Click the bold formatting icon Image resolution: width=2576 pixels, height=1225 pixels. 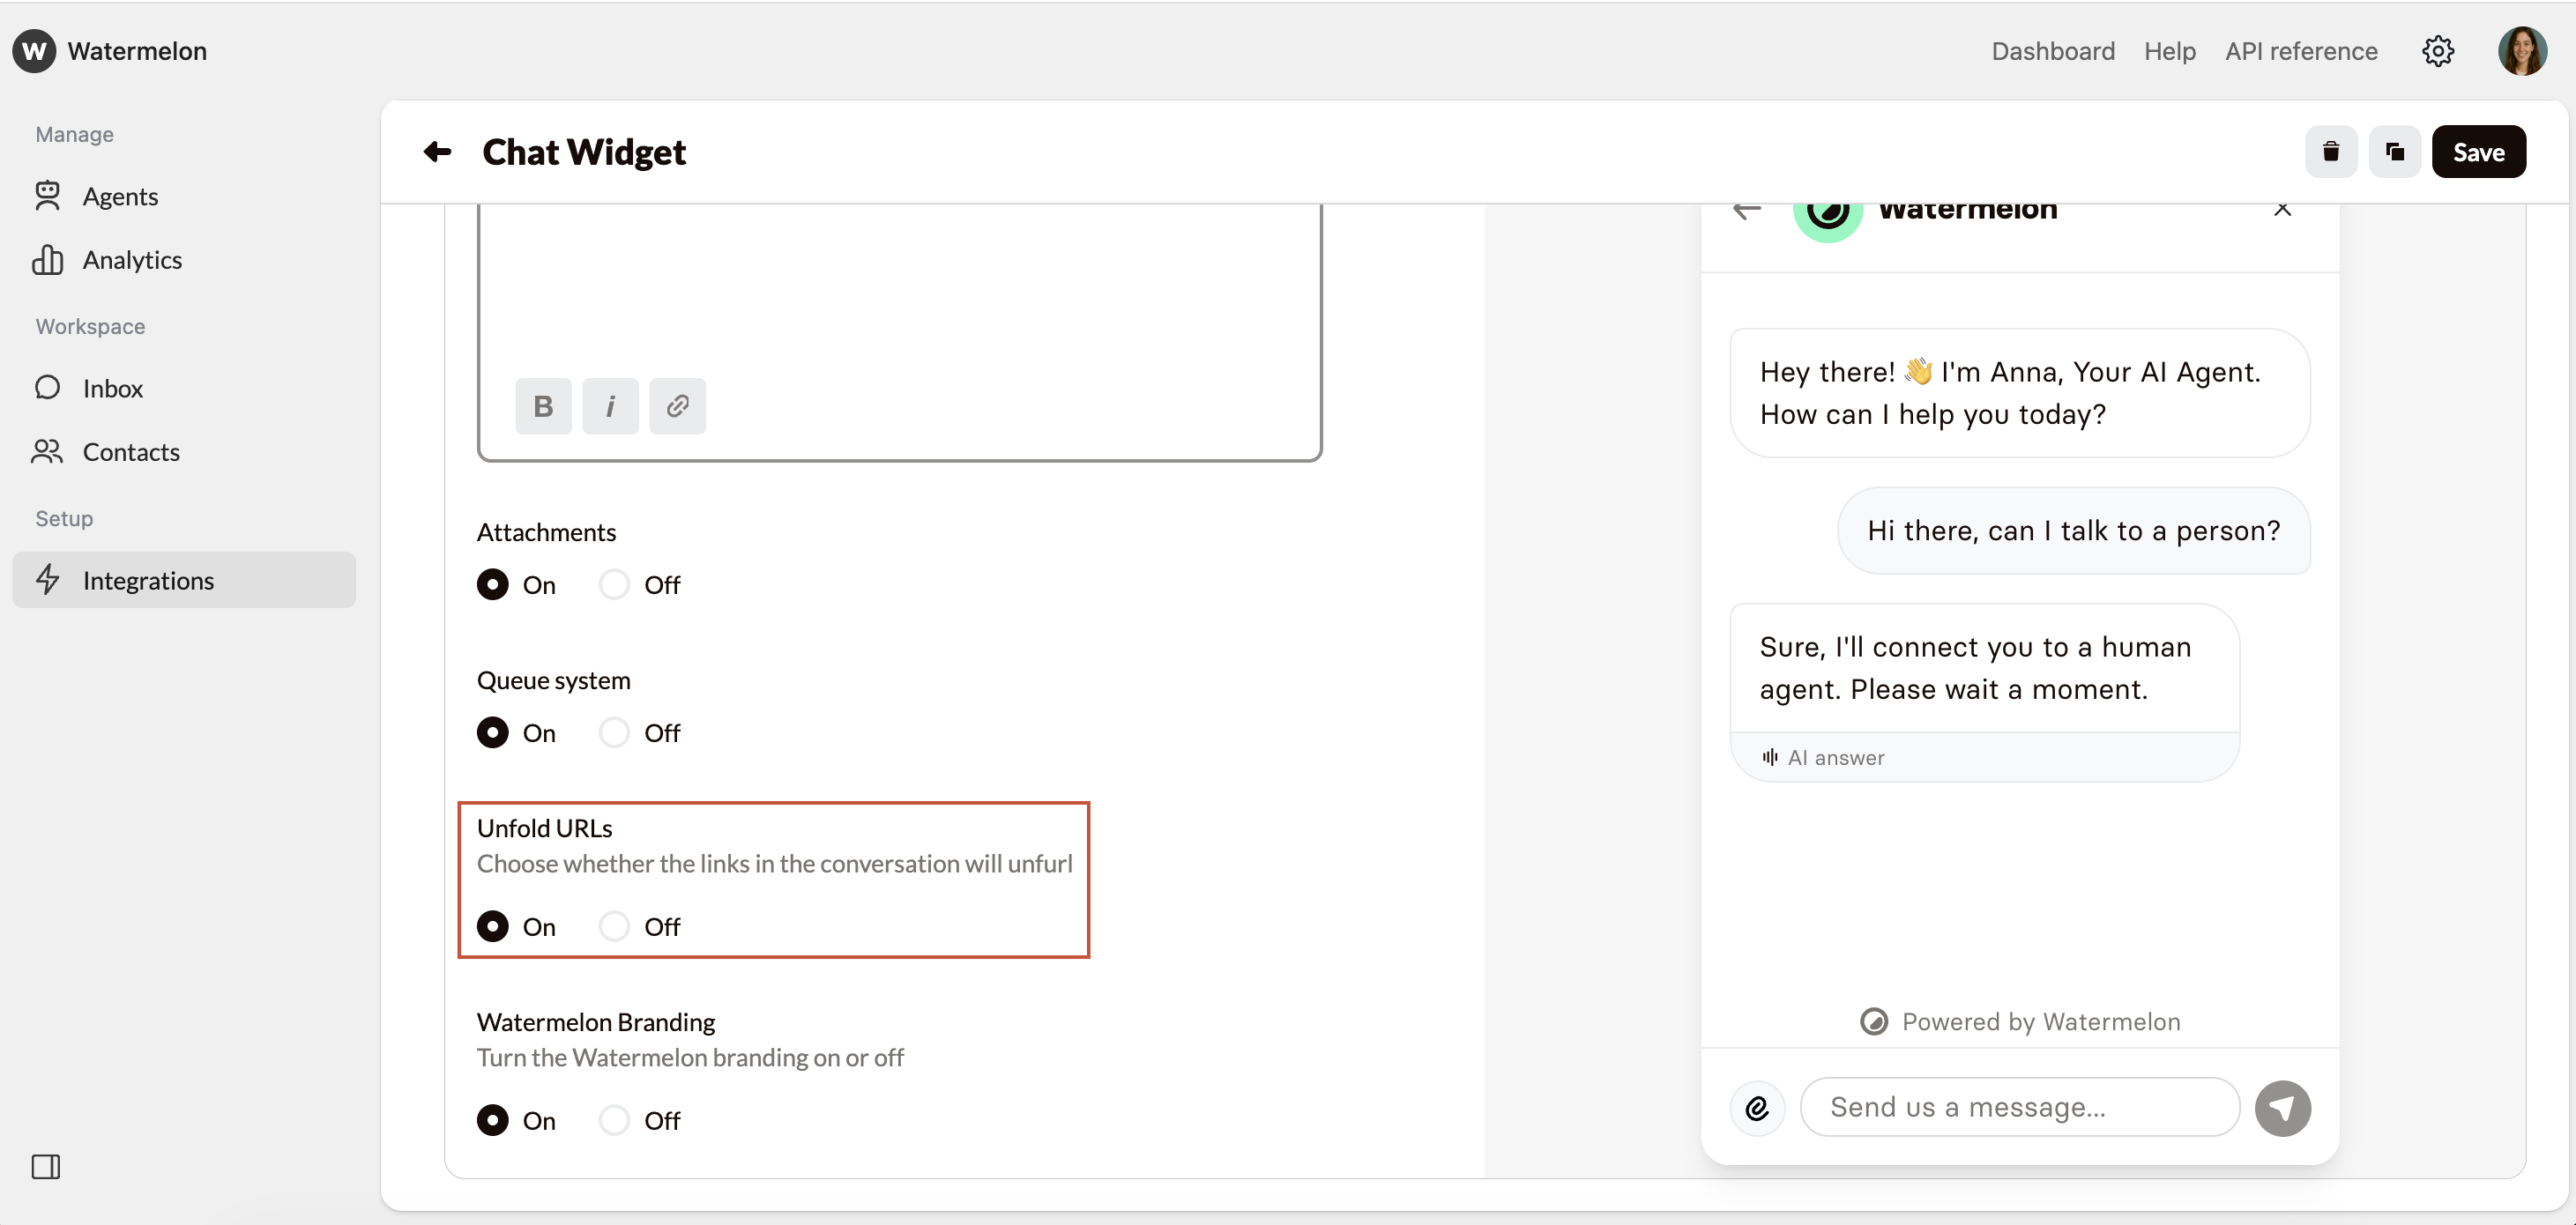[543, 406]
